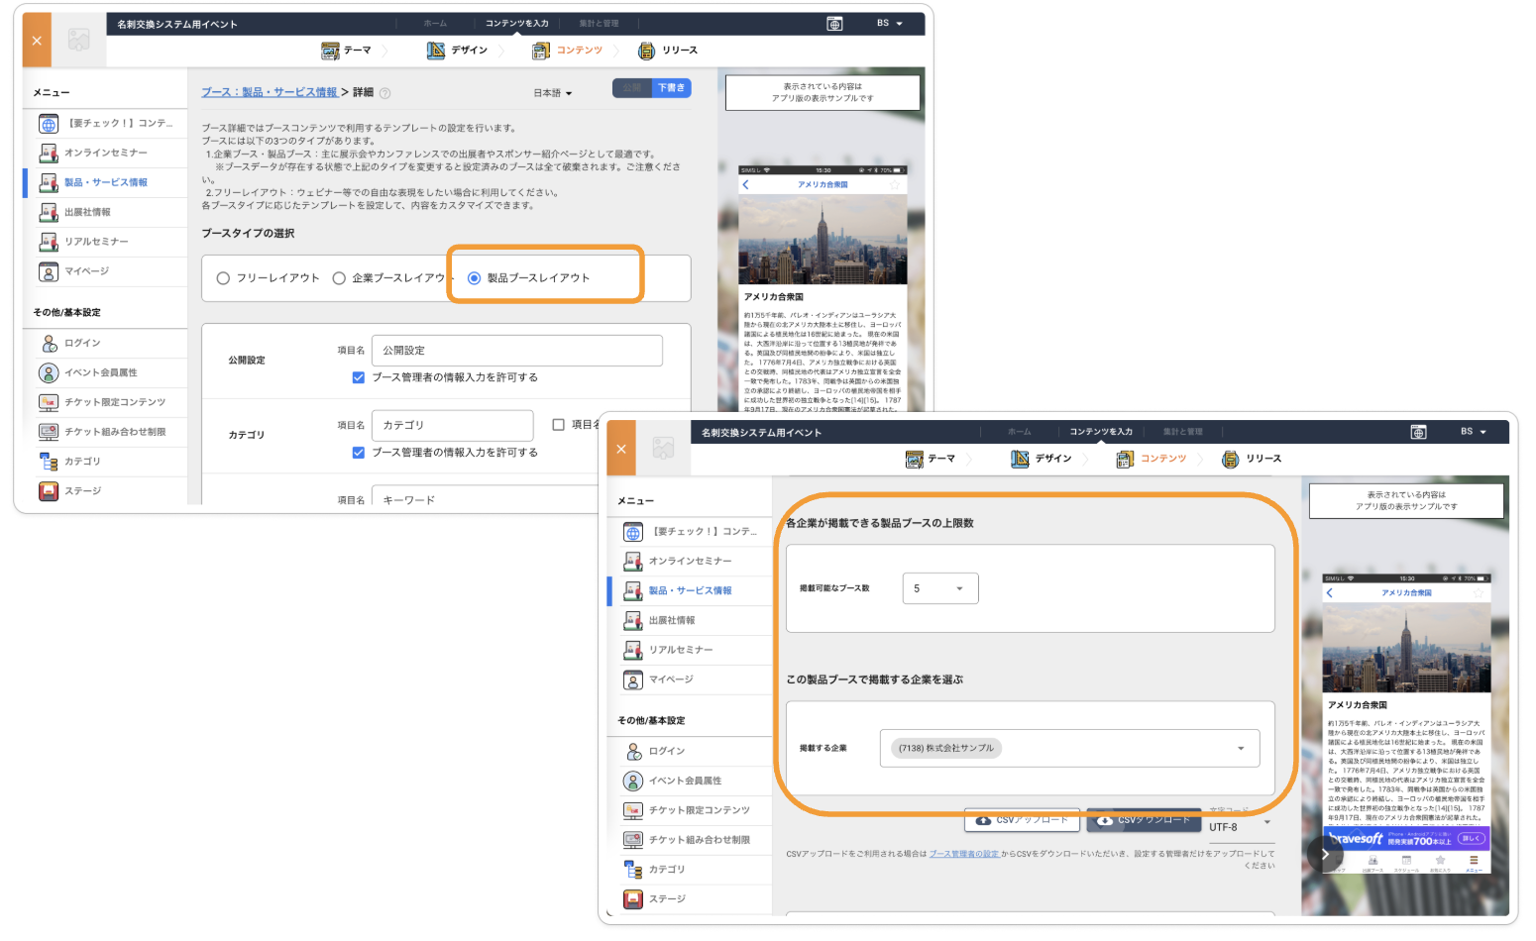The height and width of the screenshot is (941, 1536).
Task: Click the CSVアップロード button
Action: pos(1022,820)
